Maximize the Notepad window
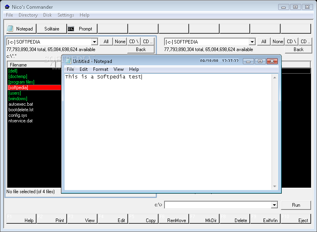317x232 pixels. pyautogui.click(x=260, y=61)
